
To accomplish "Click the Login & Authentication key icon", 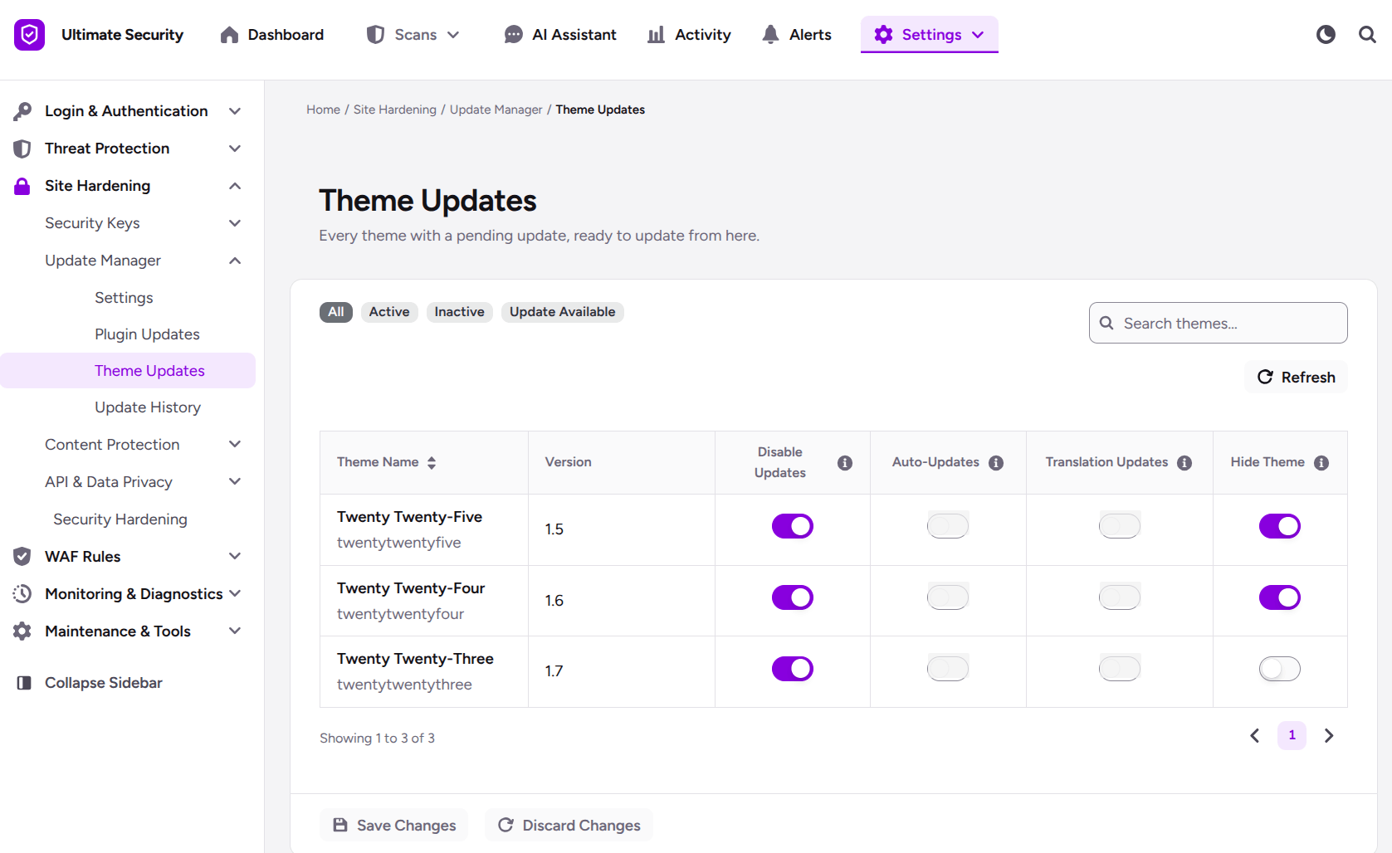I will [22, 111].
